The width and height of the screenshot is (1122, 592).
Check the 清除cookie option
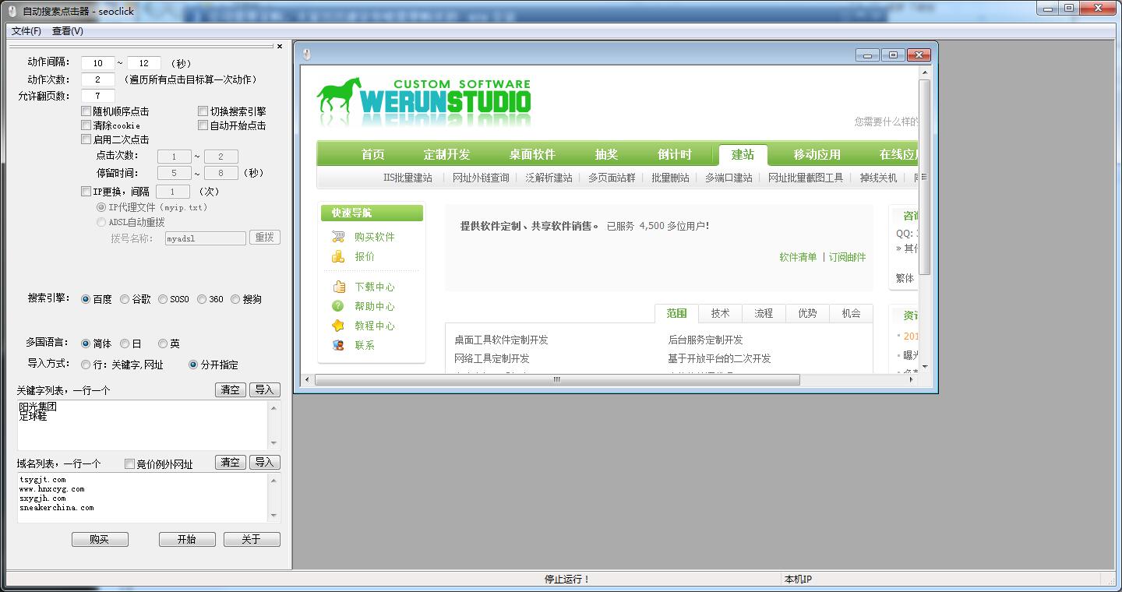pos(86,125)
